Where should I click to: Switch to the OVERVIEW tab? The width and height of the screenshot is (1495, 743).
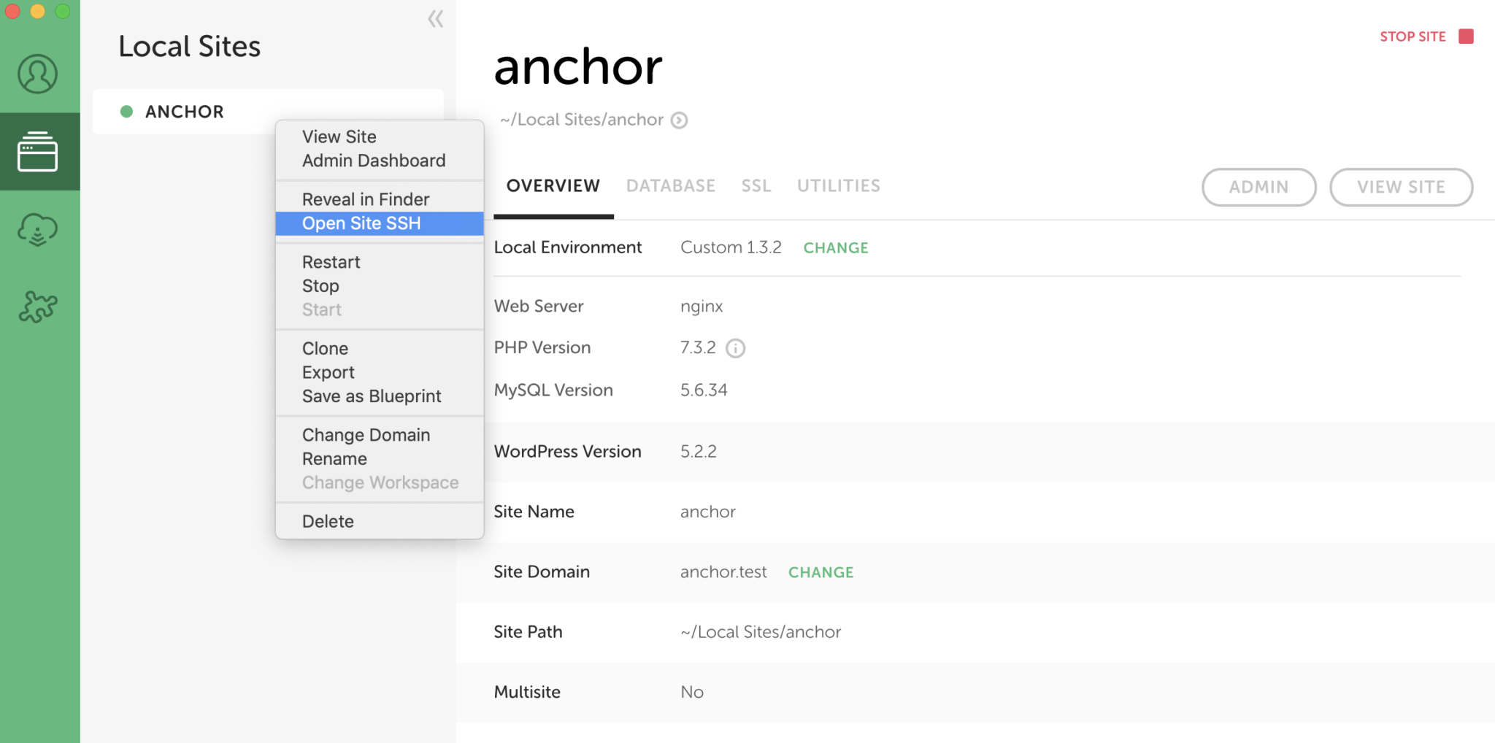pos(553,186)
